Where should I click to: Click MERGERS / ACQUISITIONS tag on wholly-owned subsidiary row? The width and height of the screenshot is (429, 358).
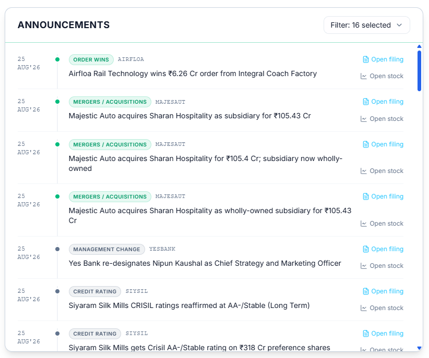[x=110, y=197]
